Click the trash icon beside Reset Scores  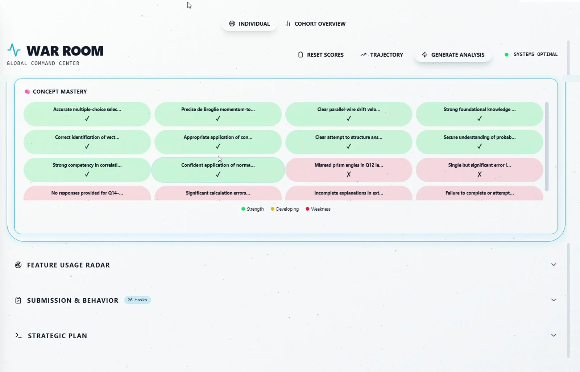[301, 55]
